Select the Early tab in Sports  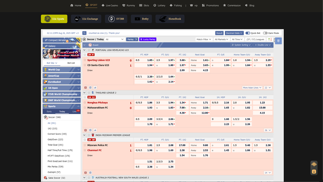pos(49,112)
